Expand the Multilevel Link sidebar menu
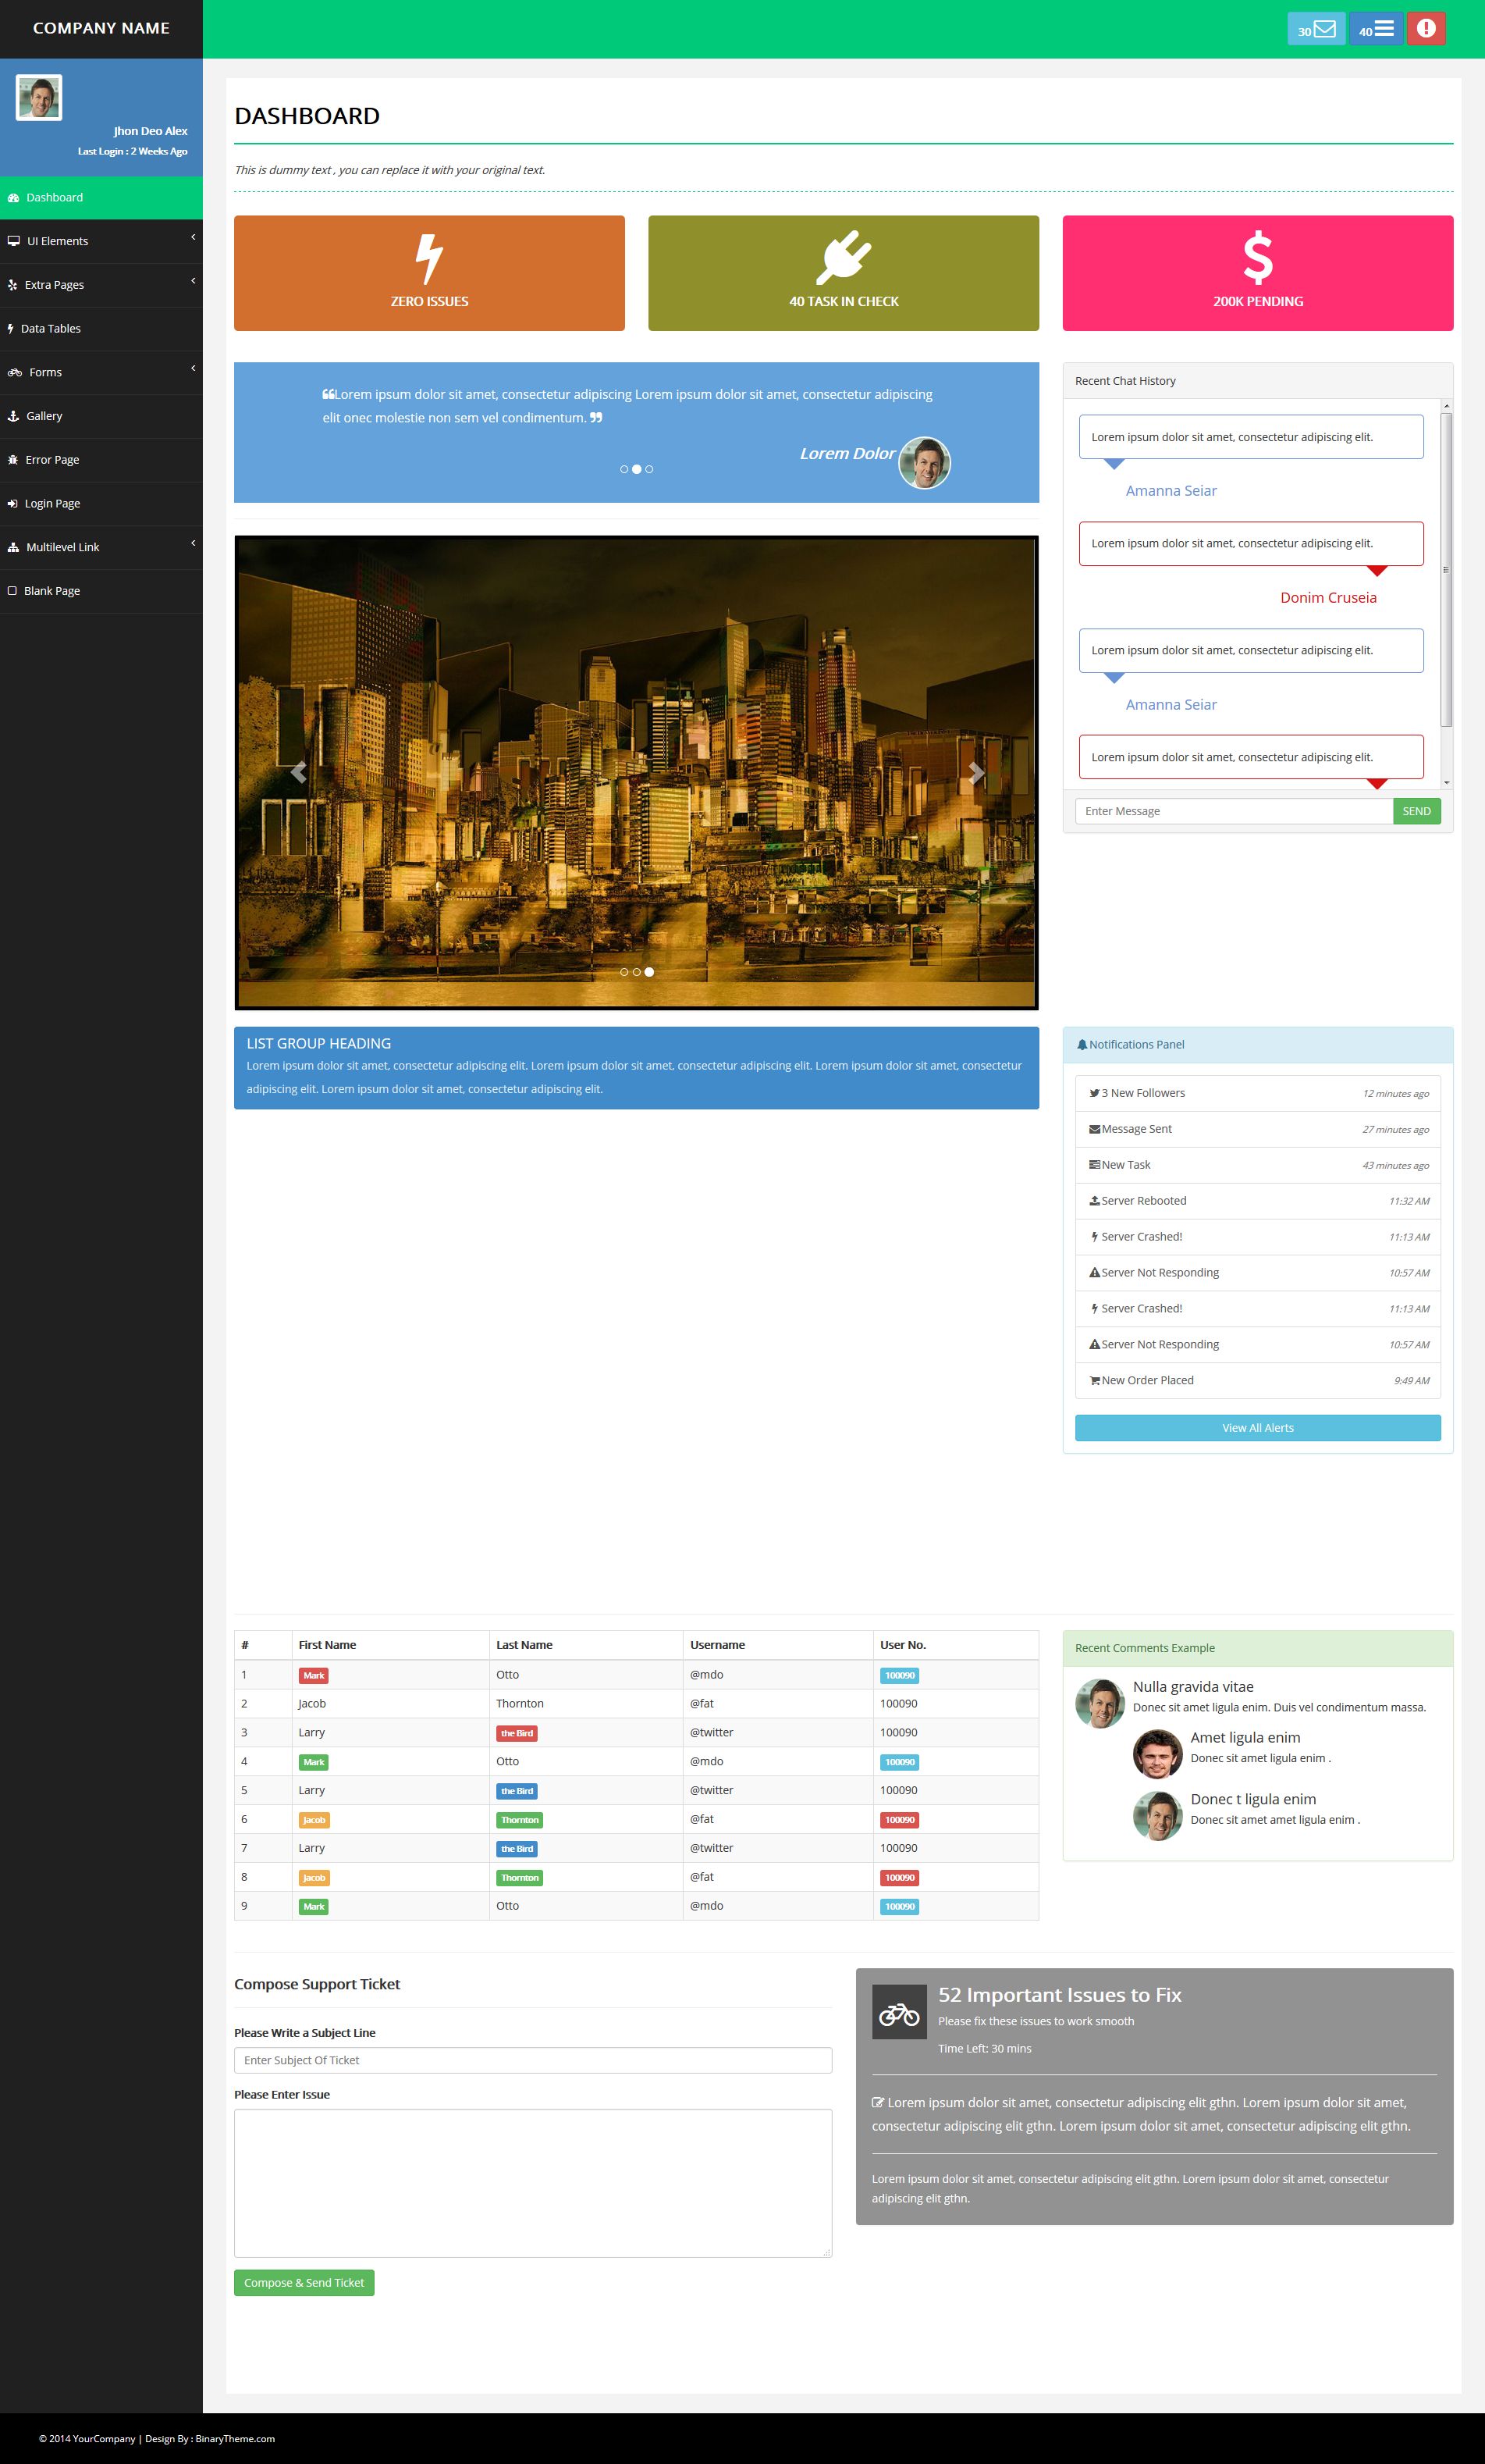This screenshot has height=2464, width=1485. (x=101, y=547)
